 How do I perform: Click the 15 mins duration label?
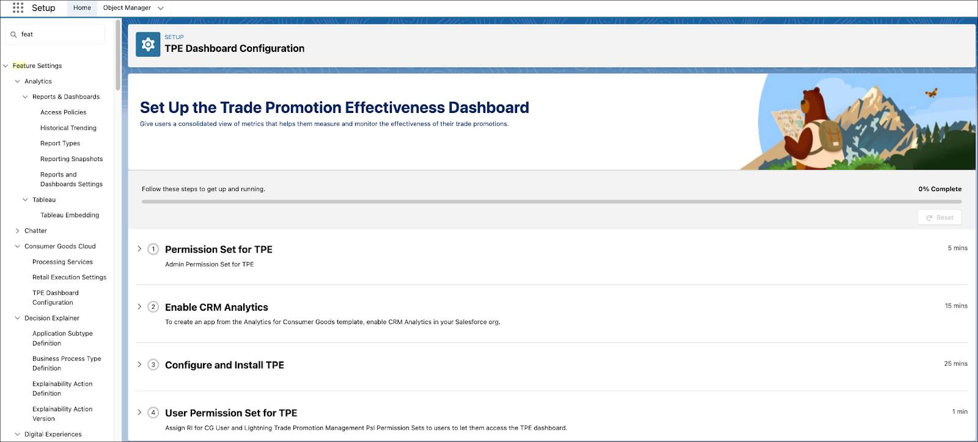[956, 306]
